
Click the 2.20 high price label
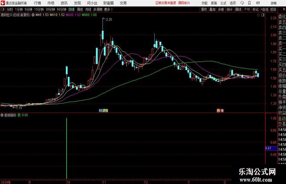click(109, 20)
